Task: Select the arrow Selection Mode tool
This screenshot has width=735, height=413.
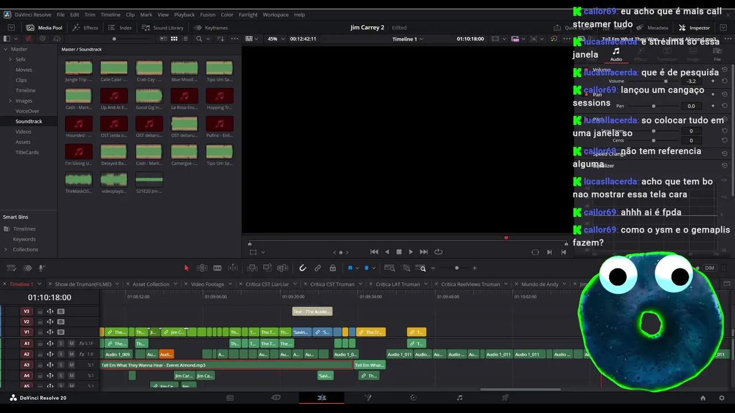Action: (x=186, y=268)
